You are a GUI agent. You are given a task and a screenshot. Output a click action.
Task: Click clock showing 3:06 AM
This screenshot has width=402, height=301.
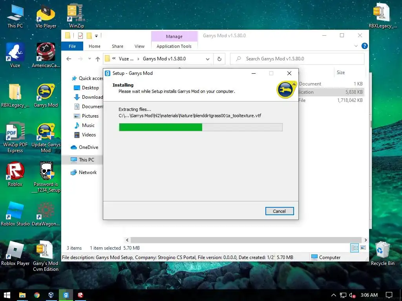pyautogui.click(x=369, y=295)
